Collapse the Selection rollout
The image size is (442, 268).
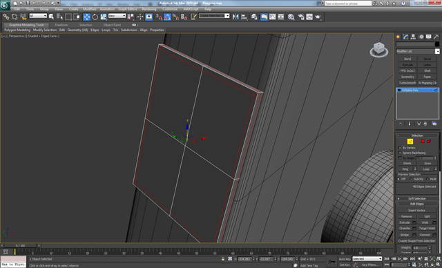(417, 135)
